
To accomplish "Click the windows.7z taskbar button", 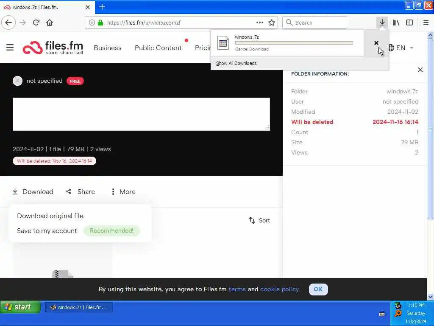I will [79, 307].
